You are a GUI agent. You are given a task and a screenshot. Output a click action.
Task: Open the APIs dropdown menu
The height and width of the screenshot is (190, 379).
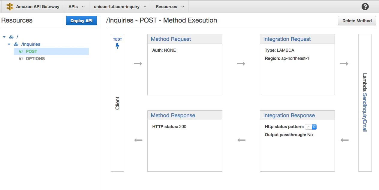coord(77,7)
